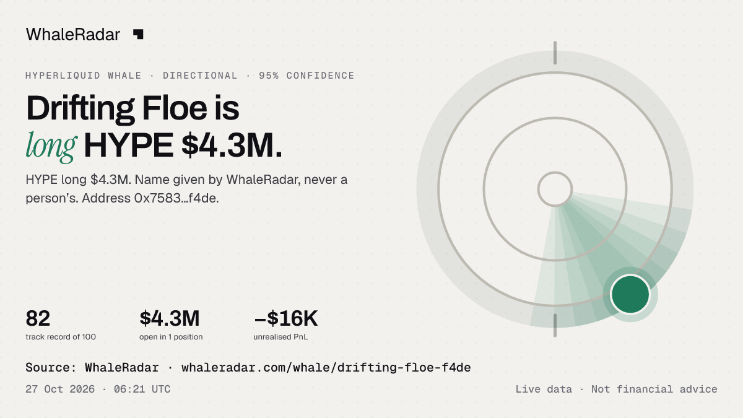
Task: Click the 82 track record score
Action: 38,319
